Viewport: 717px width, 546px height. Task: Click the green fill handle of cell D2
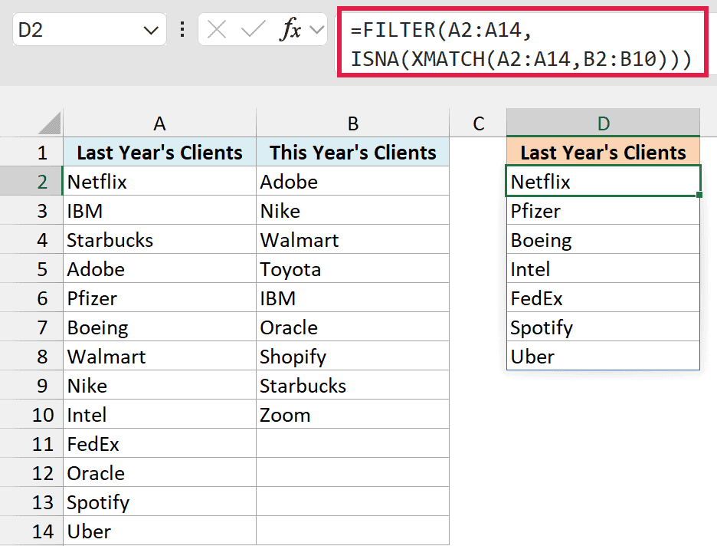click(699, 195)
